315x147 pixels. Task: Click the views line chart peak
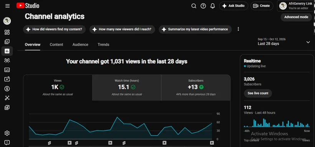pyautogui.click(x=117, y=117)
